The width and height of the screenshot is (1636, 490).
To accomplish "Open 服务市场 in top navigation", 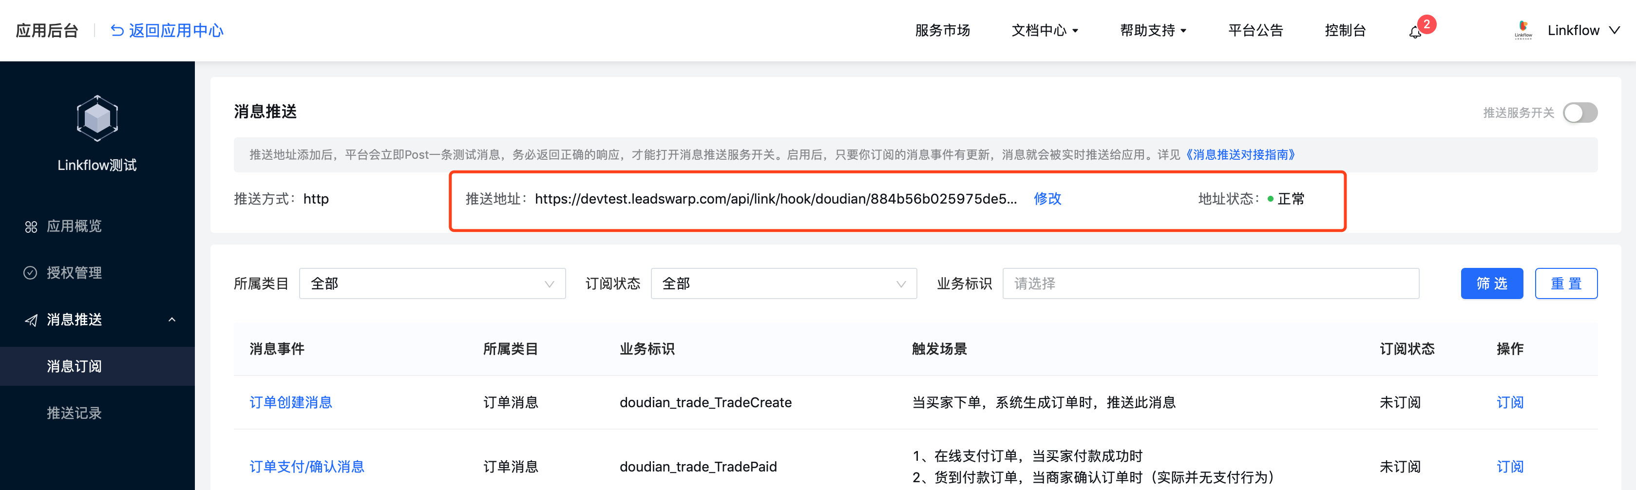I will (x=942, y=31).
